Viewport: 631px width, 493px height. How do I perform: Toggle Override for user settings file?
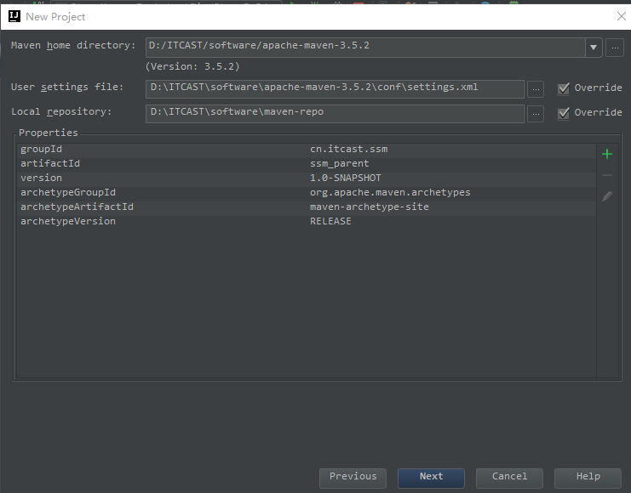click(564, 88)
